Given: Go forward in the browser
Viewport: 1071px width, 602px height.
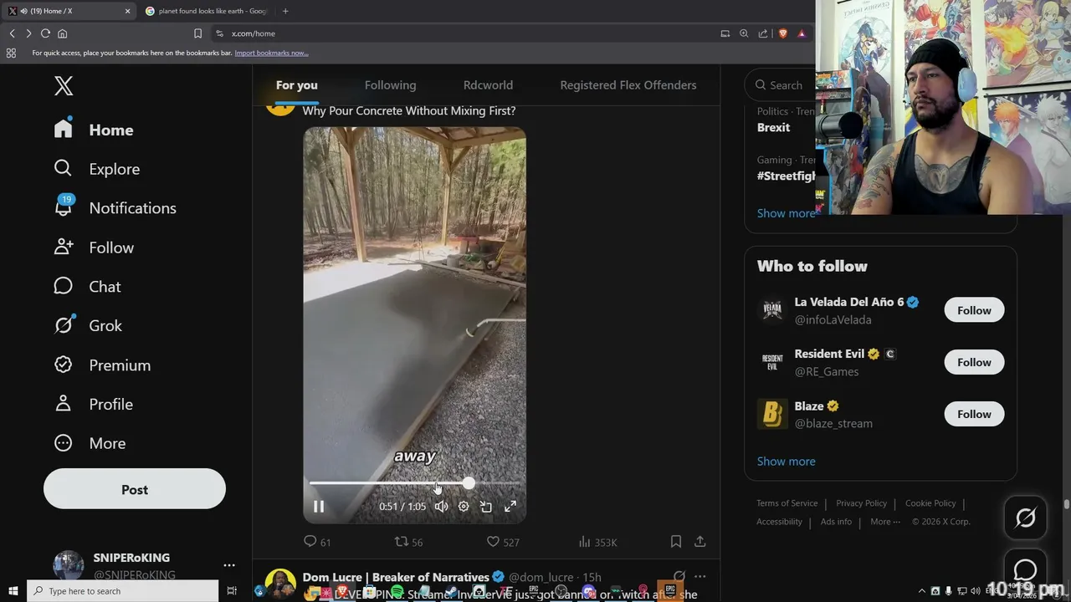Looking at the screenshot, I should click(x=28, y=33).
